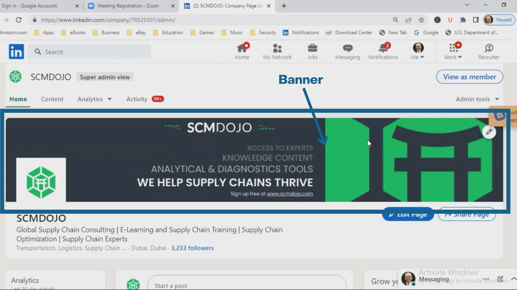Open the eBay bookmark folder
Viewport: 517px width, 290px height.
pos(136,32)
